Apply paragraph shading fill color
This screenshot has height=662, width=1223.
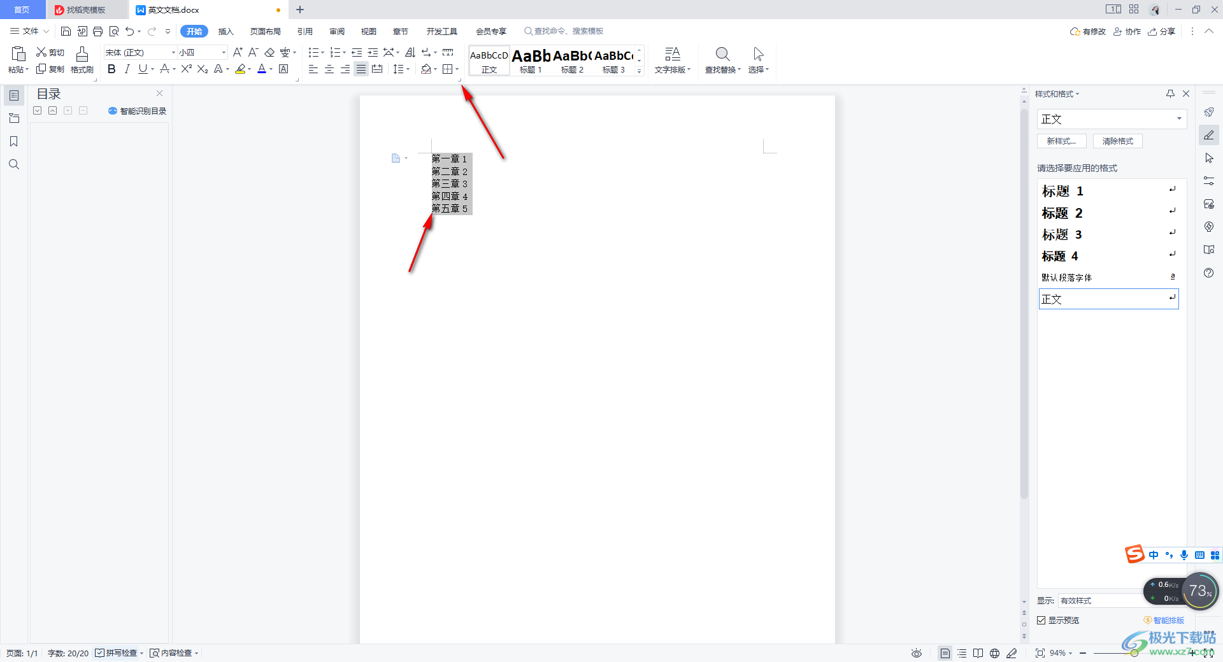pos(426,69)
